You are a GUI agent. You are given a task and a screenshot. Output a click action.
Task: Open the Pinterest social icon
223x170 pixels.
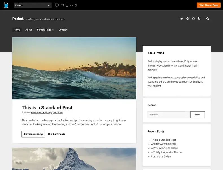tap(188, 19)
